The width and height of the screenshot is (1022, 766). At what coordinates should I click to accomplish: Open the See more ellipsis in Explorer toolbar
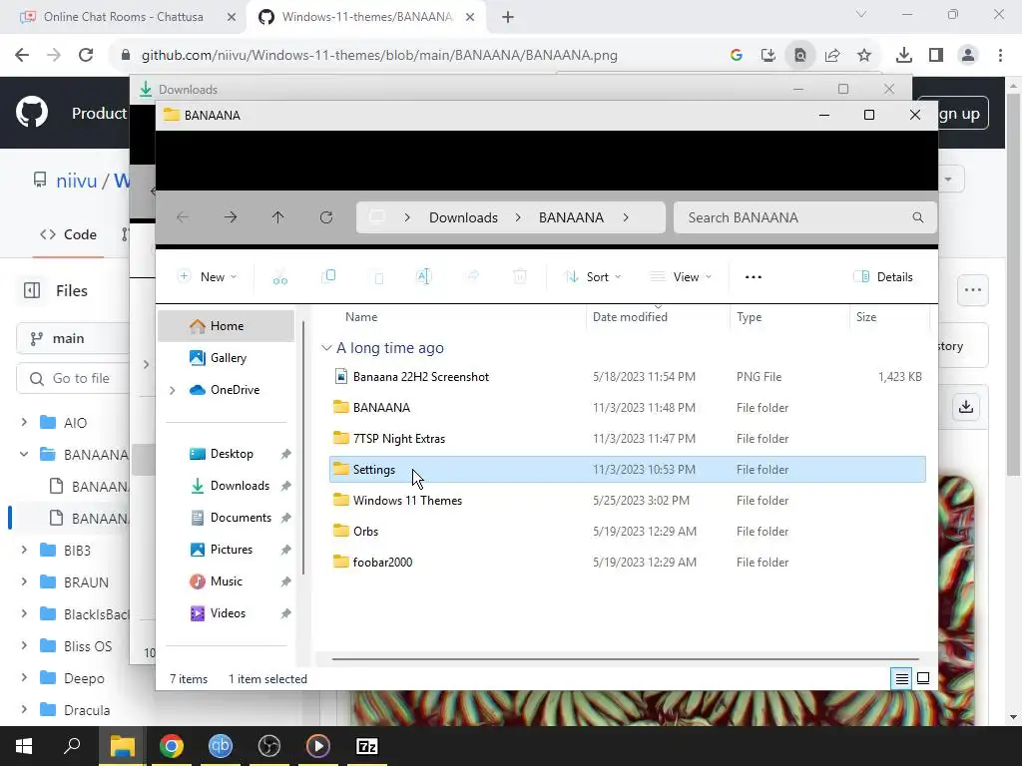pos(754,277)
